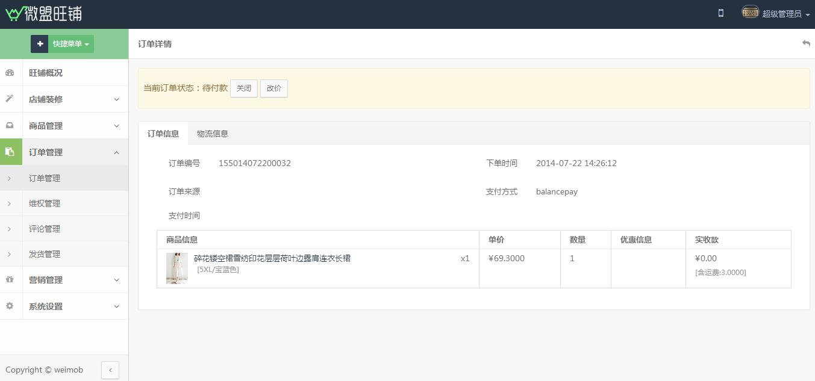
Task: Click the inbox icon beside 商品管理
Action: click(10, 126)
